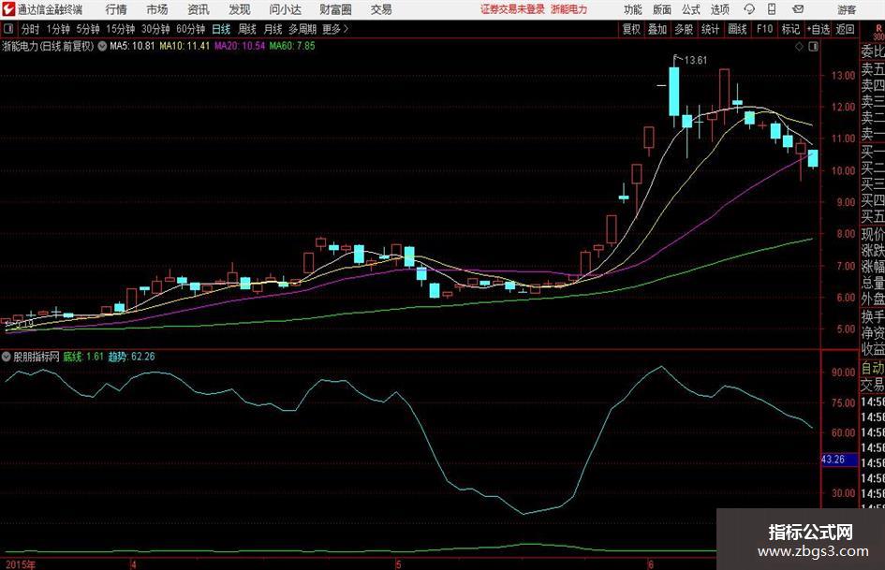Open the 版面 menu
The image size is (885, 570).
(x=661, y=9)
